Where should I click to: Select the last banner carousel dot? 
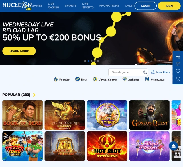tap(98, 61)
